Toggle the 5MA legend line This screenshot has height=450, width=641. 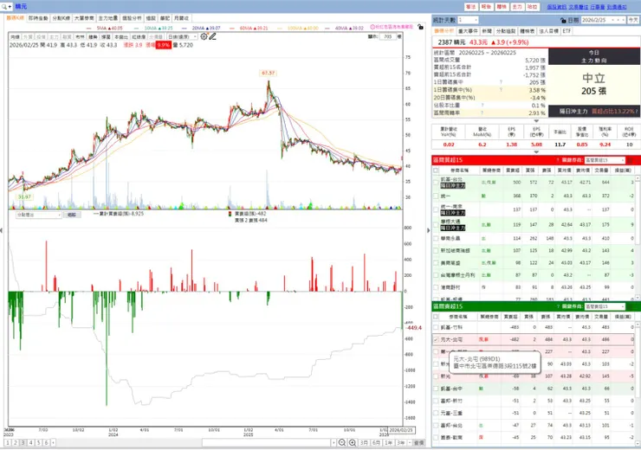pyautogui.click(x=104, y=28)
